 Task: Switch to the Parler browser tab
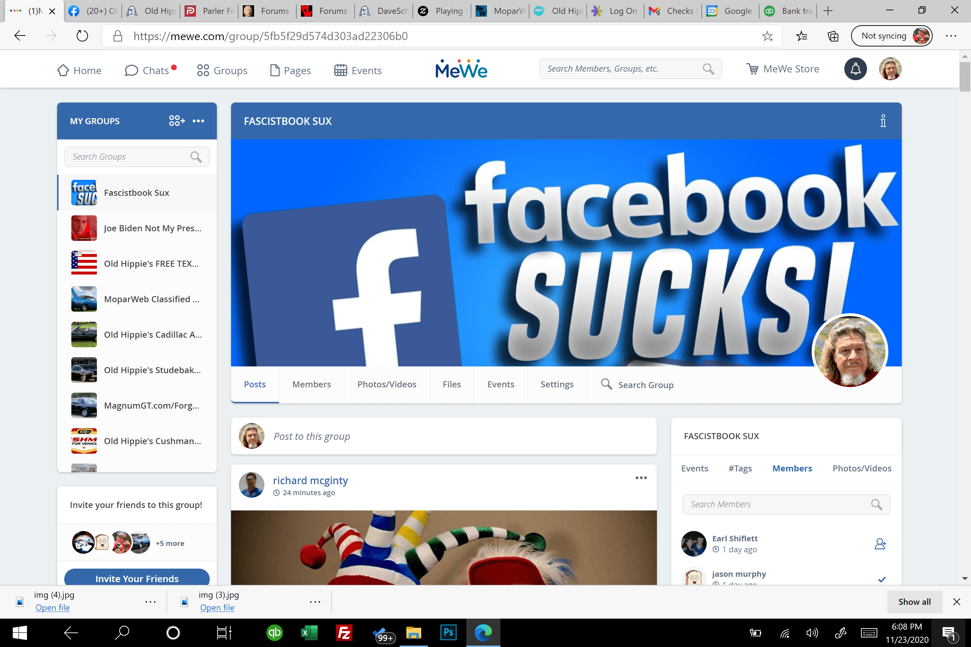209,11
